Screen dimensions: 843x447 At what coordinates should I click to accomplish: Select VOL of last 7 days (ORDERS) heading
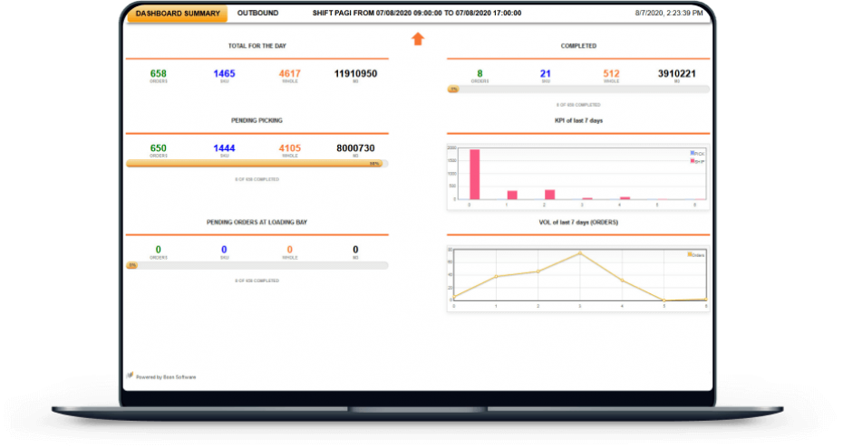click(x=578, y=223)
